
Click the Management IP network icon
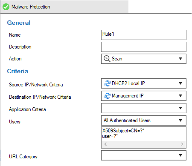pos(107,96)
